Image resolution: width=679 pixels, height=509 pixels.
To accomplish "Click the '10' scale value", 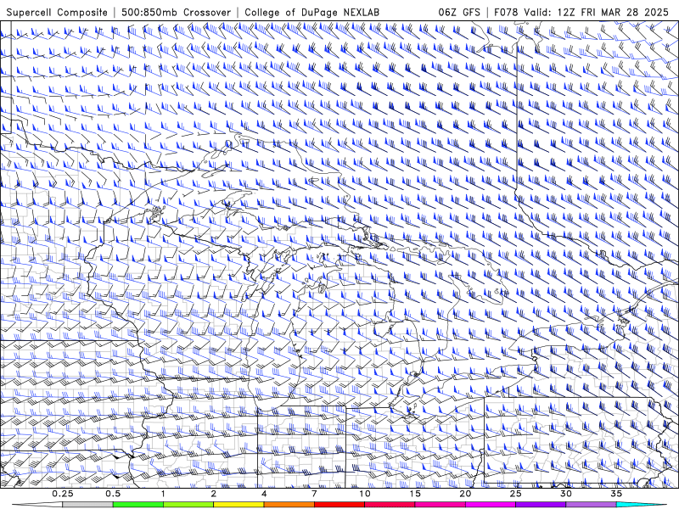I will point(365,494).
